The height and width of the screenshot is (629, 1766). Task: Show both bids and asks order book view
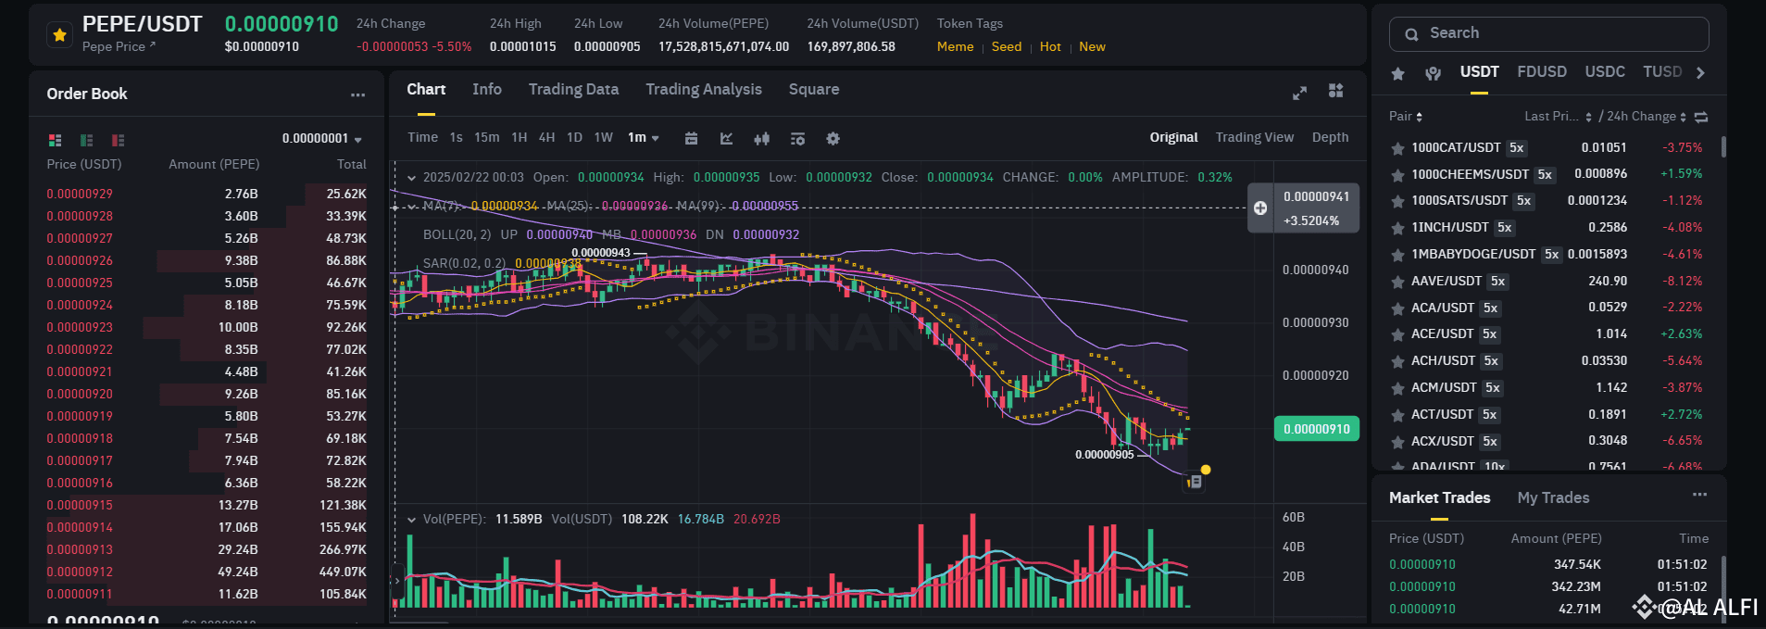click(x=56, y=140)
